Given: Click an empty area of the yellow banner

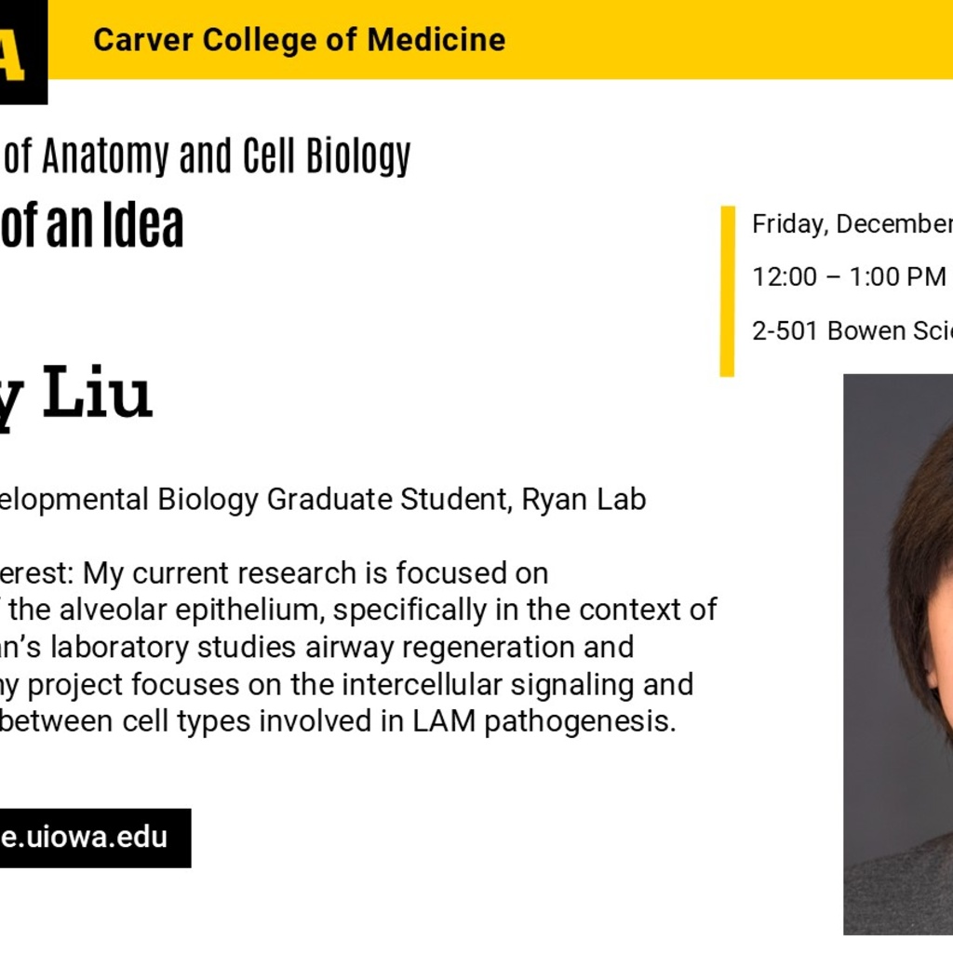Looking at the screenshot, I should pos(730,39).
